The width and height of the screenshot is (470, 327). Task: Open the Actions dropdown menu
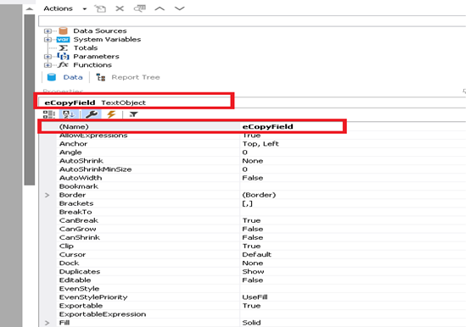65,8
